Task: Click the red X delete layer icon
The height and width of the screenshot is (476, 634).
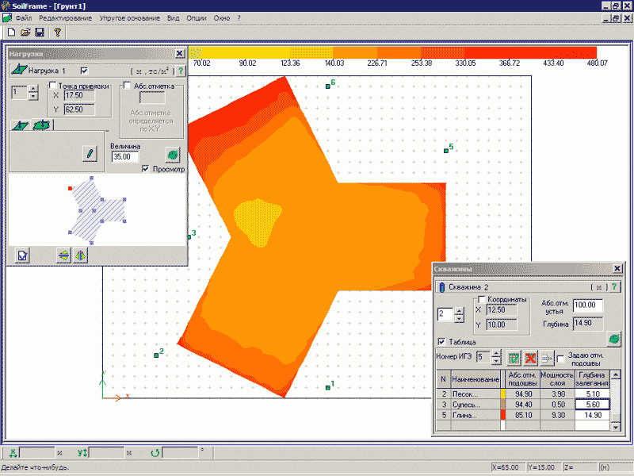Action: [x=530, y=359]
